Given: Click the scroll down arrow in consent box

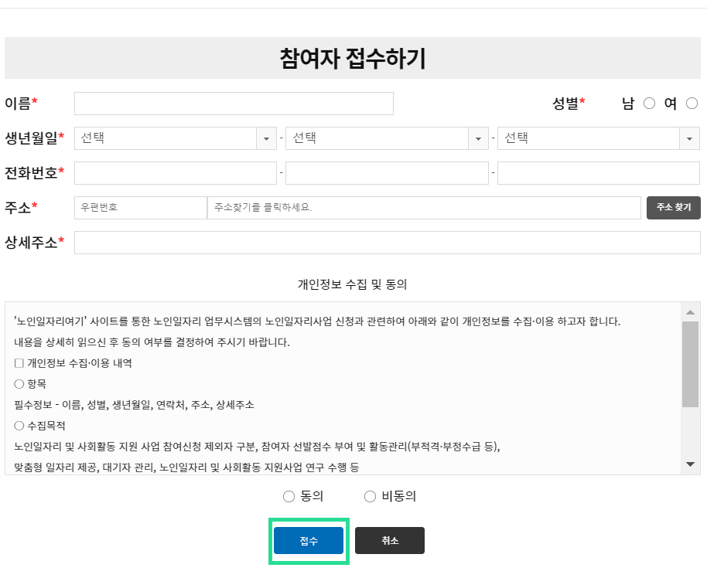Looking at the screenshot, I should tap(690, 464).
